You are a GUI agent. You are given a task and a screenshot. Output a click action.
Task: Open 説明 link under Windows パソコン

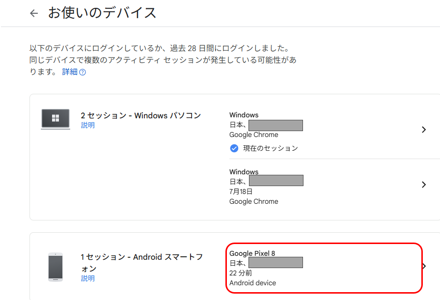(88, 125)
